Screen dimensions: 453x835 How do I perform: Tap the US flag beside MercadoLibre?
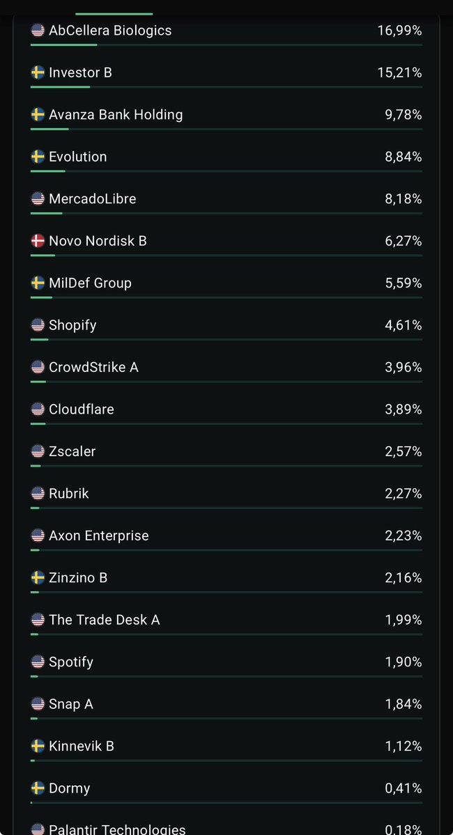click(38, 198)
